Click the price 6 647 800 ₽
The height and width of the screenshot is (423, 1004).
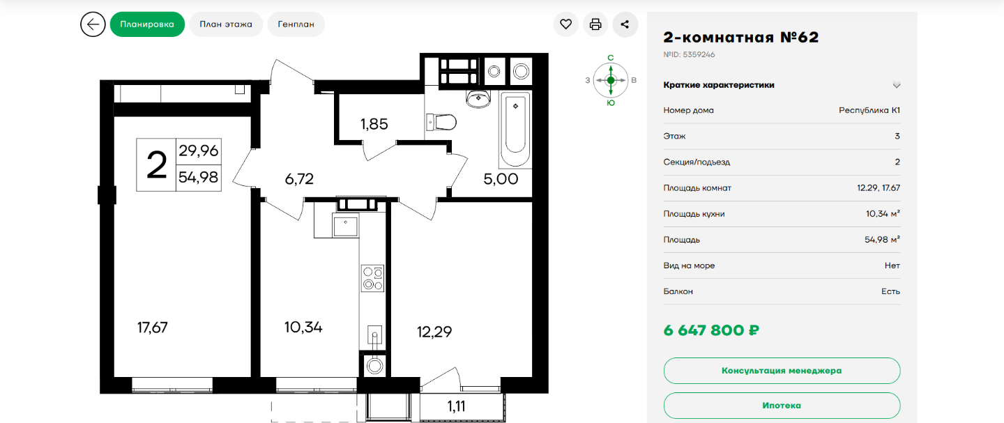click(711, 330)
